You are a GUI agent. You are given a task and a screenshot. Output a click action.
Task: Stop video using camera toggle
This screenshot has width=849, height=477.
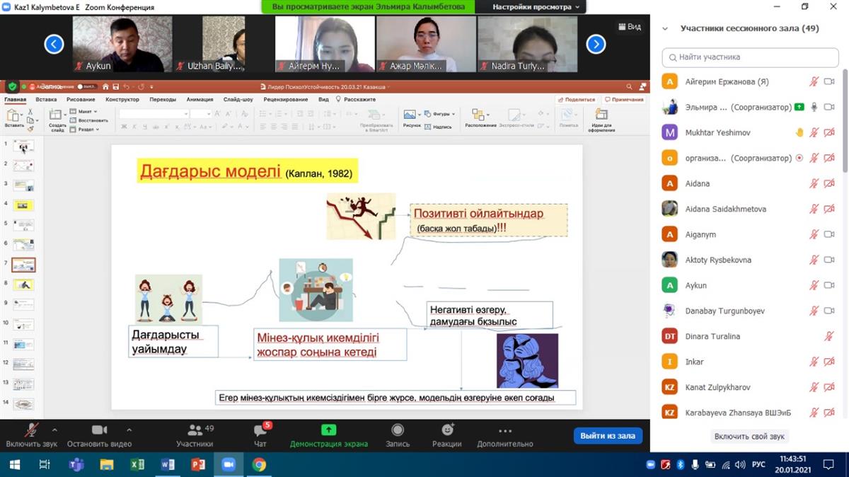point(99,430)
